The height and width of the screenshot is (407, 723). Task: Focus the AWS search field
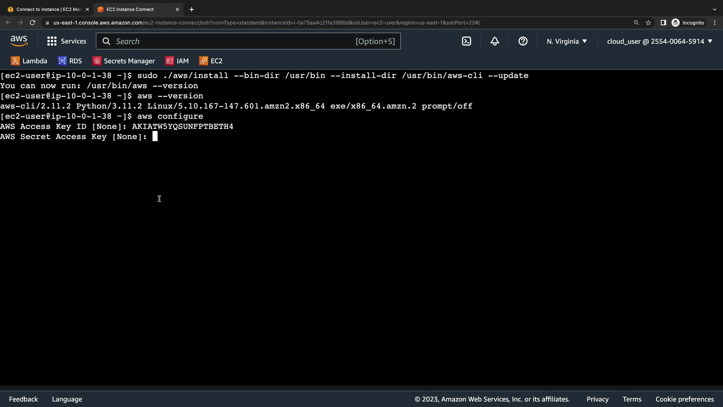pyautogui.click(x=233, y=41)
